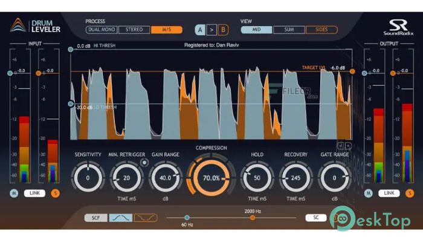
Task: Click the 20 min retrigger value
Action: coord(126,178)
